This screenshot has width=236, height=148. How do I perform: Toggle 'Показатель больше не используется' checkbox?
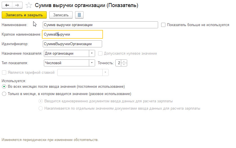click(x=163, y=25)
